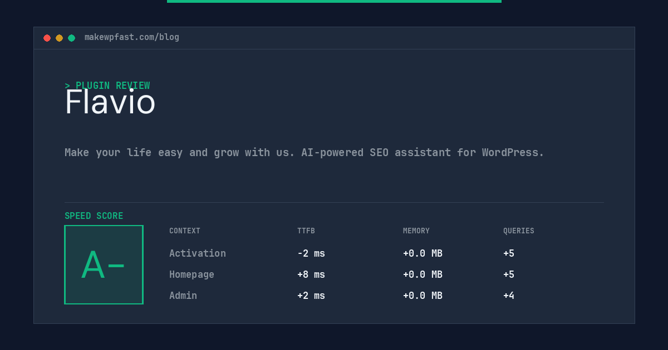Select the Admin row label
Viewport: 668px width, 350px height.
[x=183, y=296]
